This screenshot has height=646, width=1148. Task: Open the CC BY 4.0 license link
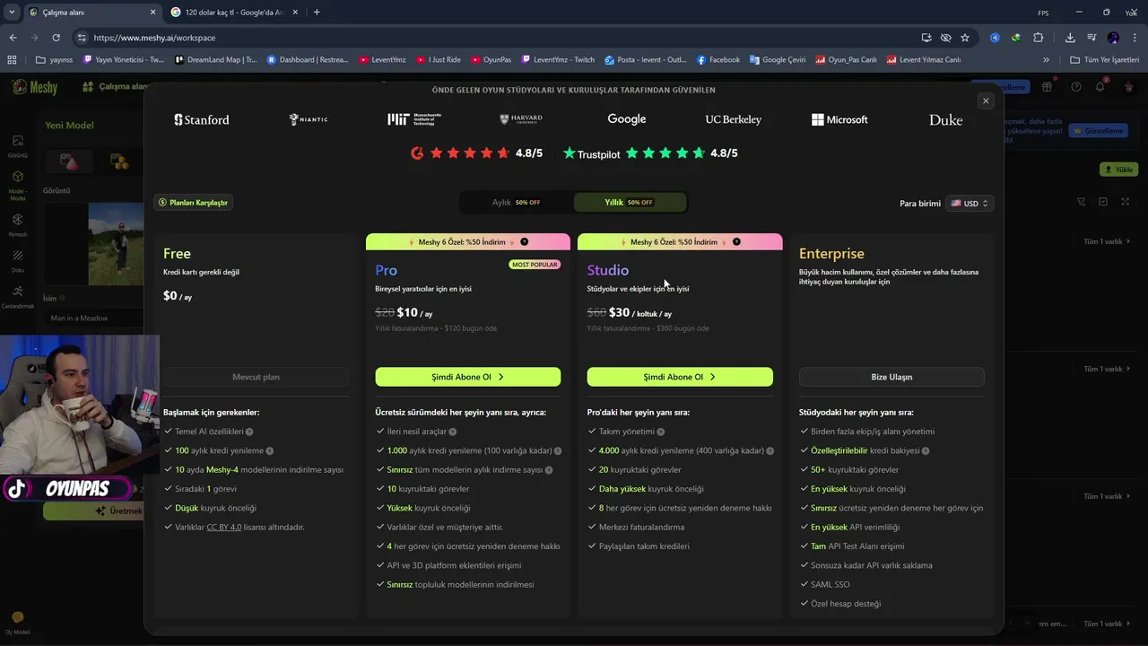tap(224, 528)
